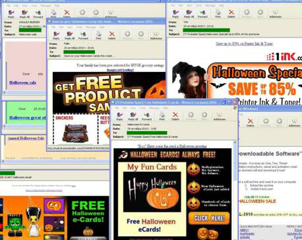Go to Previous message in E-cards window
Image resolution: width=302 pixels, height=240 pixels.
pyautogui.click(x=191, y=116)
